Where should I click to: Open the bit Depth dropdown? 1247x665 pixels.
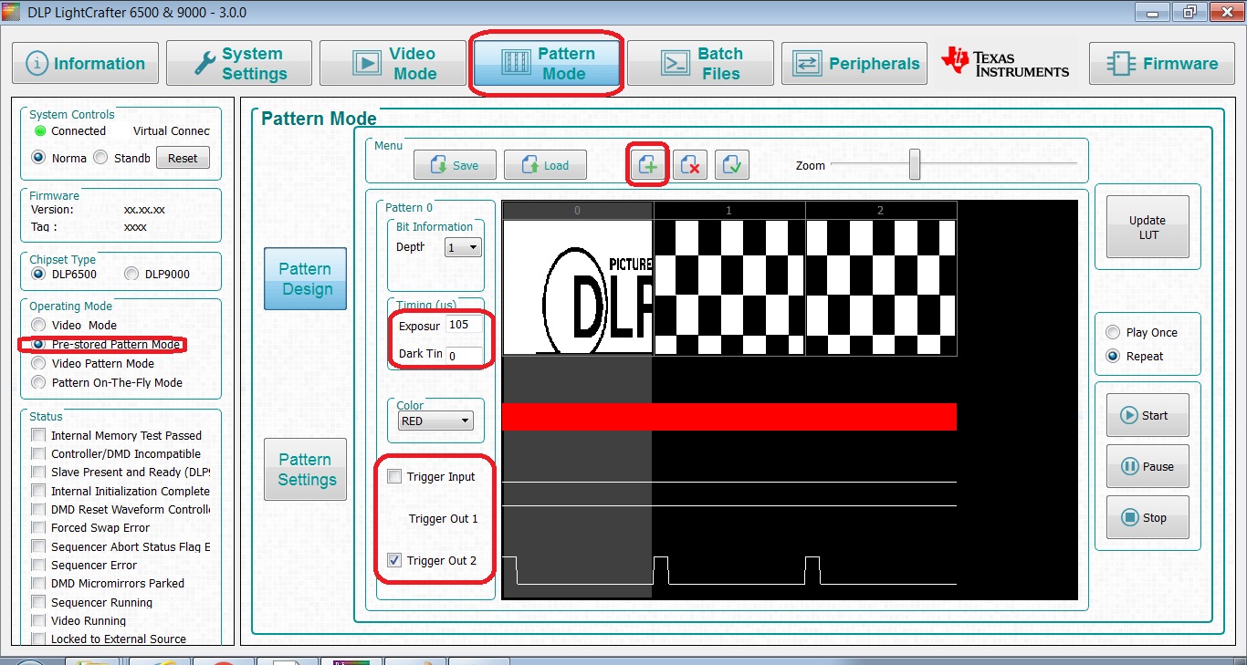click(463, 247)
